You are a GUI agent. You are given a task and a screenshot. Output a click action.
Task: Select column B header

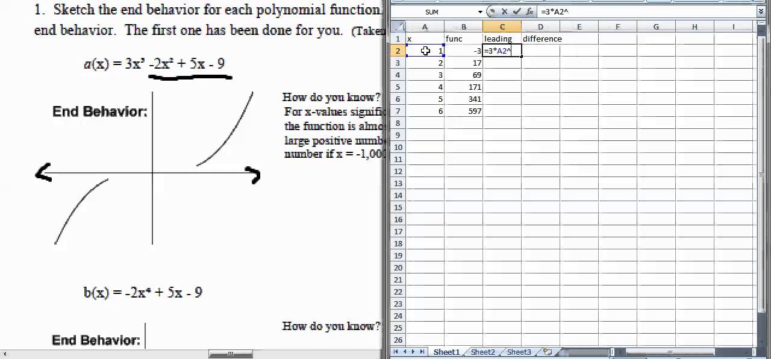[x=463, y=27]
